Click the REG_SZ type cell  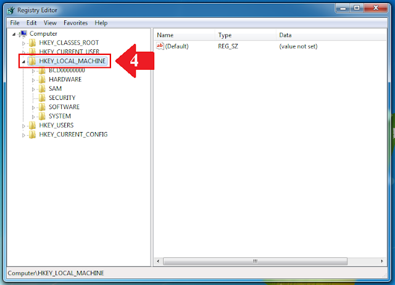click(x=228, y=46)
